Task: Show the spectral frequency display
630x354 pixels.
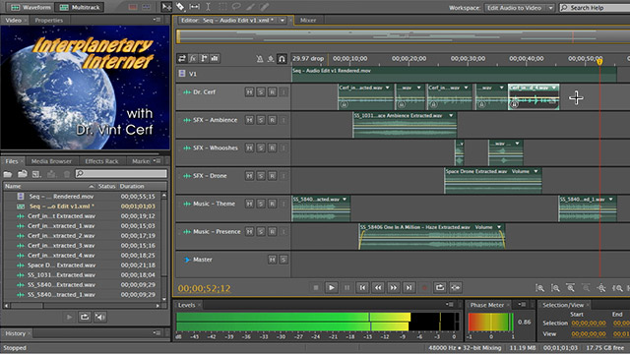Action: point(133,7)
